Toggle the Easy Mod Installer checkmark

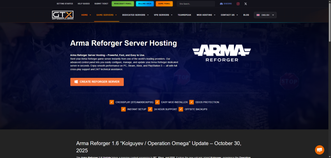[157, 102]
